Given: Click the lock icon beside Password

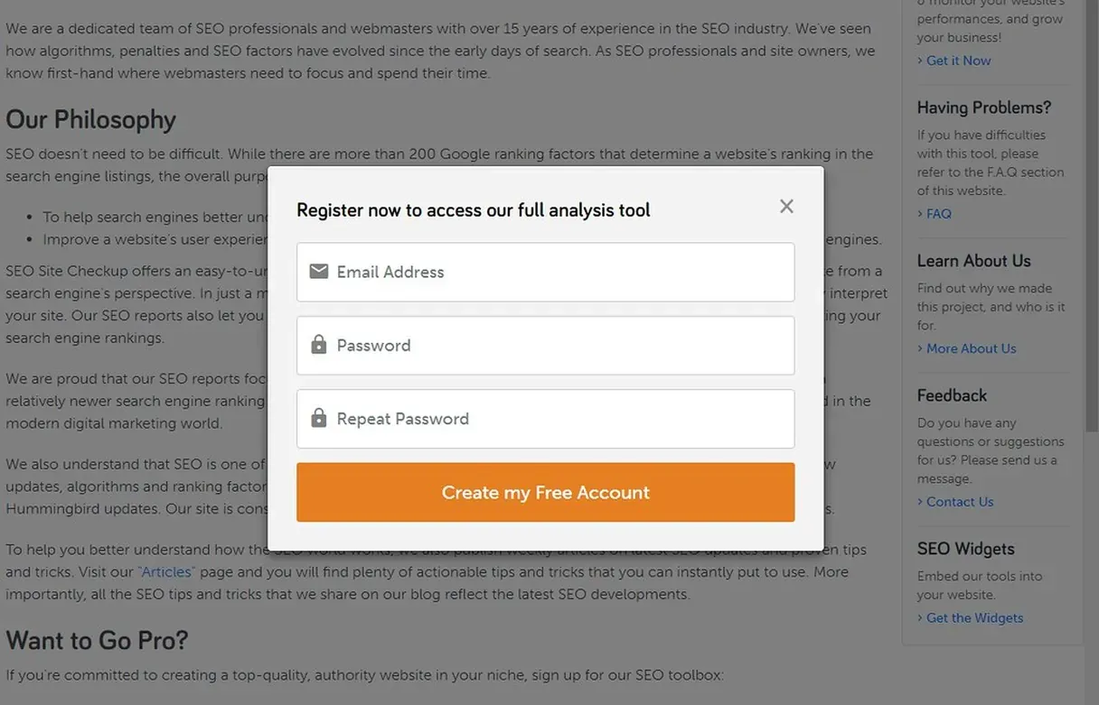Looking at the screenshot, I should click(318, 345).
